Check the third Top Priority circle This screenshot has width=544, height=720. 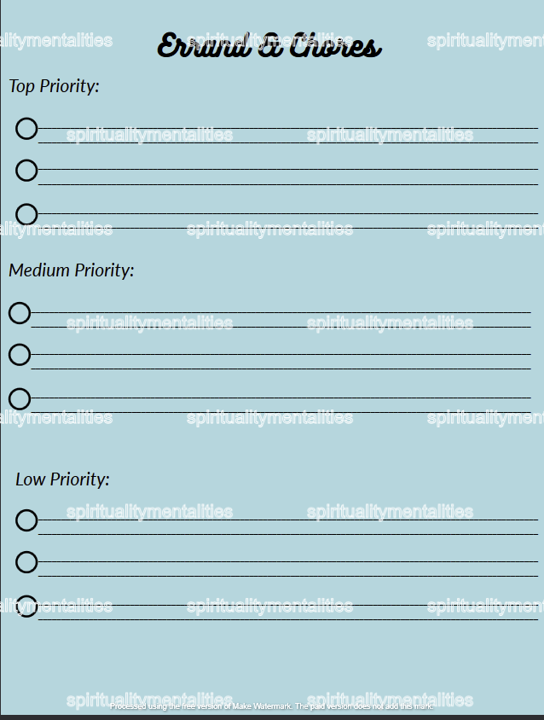point(26,214)
